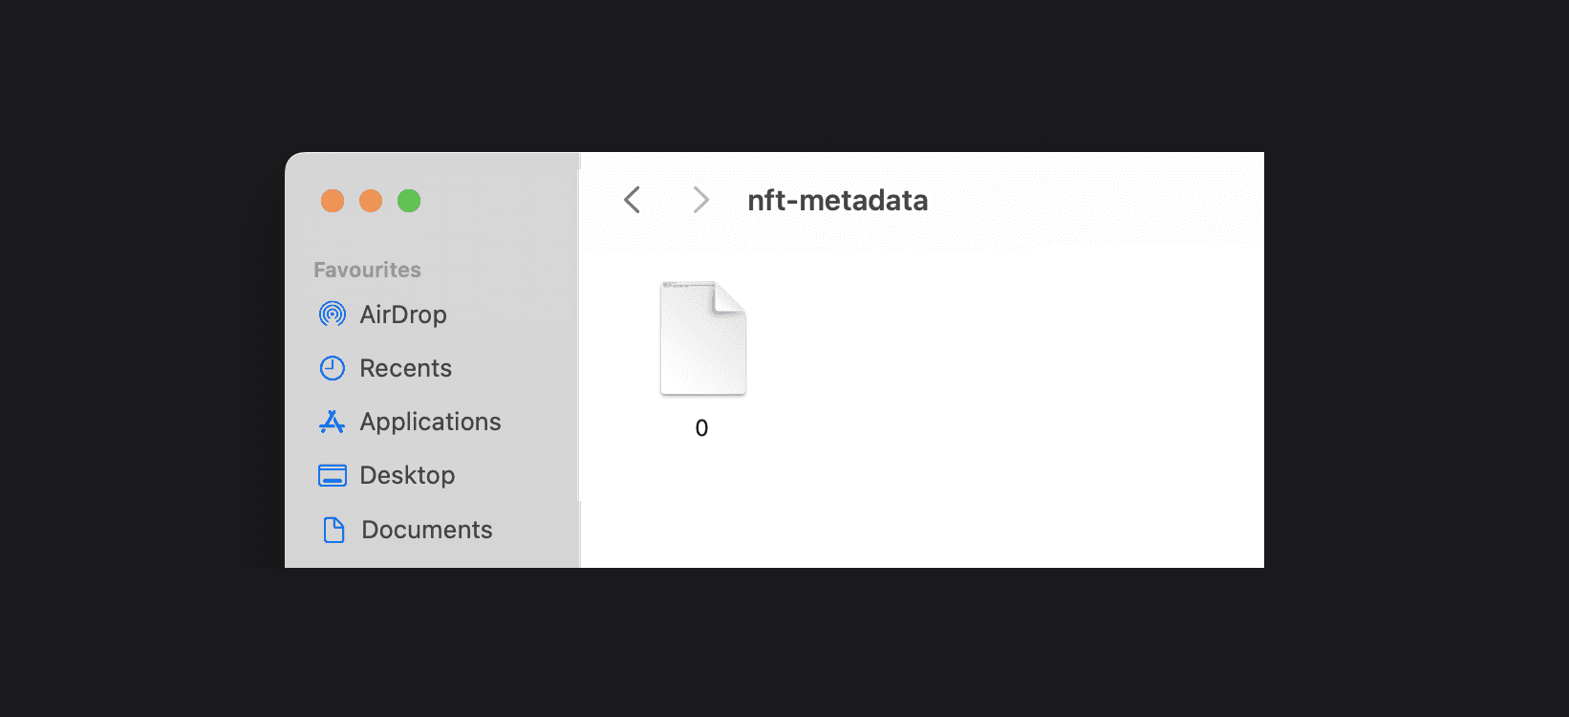1569x717 pixels.
Task: Select the blank file icon named 0
Action: click(x=702, y=338)
